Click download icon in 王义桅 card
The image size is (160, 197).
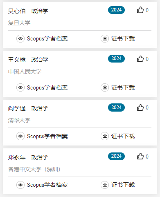tap(105, 87)
